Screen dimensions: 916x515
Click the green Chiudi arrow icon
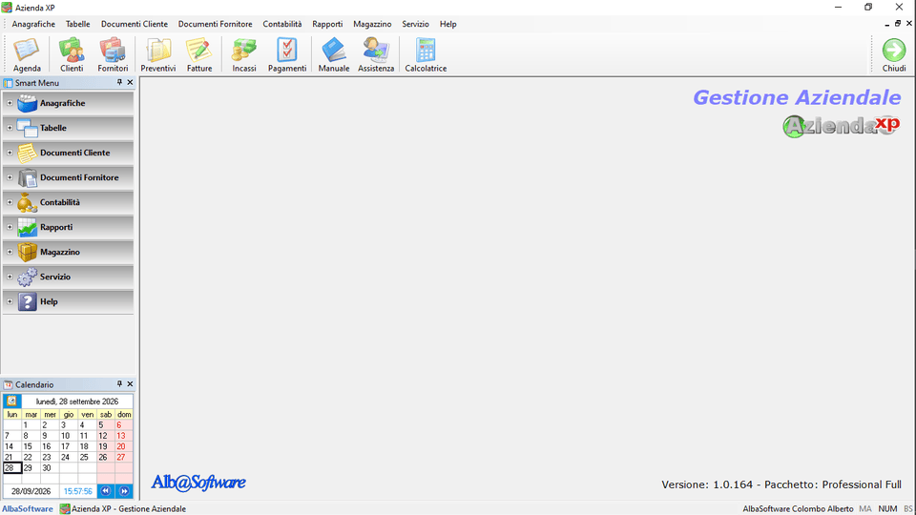(x=894, y=51)
